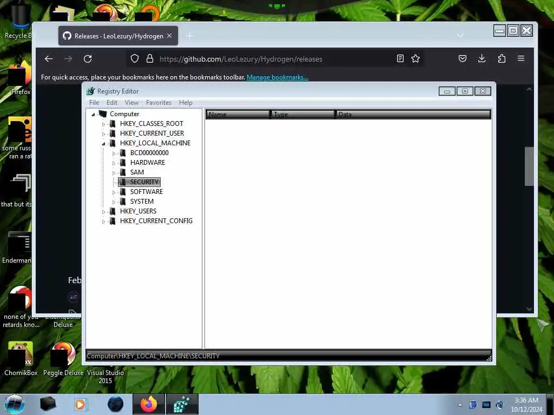Expand the BCD00000000 key
The image size is (554, 415).
click(114, 153)
